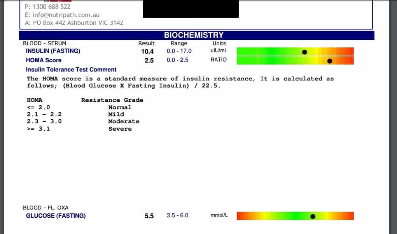Click the insulin range 0.0 - 17.0
Screen dimensions: 397x234
179,51
